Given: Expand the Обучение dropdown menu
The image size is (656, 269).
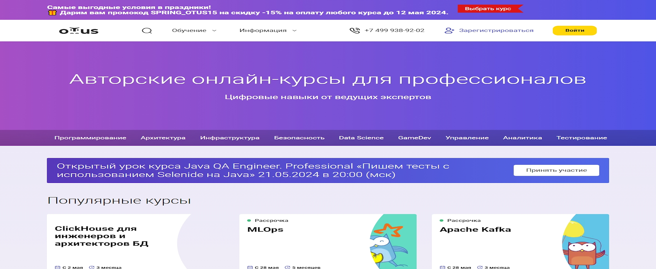Looking at the screenshot, I should (194, 31).
